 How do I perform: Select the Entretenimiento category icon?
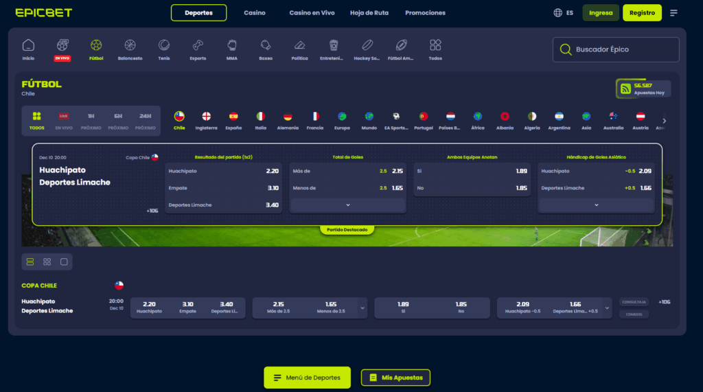[333, 50]
